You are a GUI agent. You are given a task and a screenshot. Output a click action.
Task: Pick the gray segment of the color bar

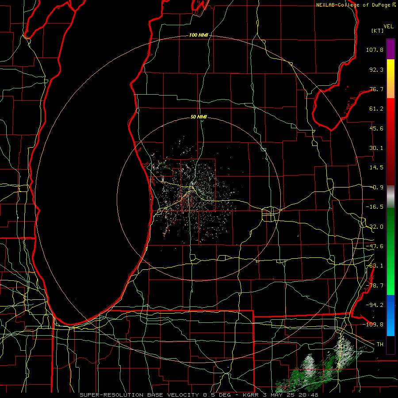[x=390, y=196]
